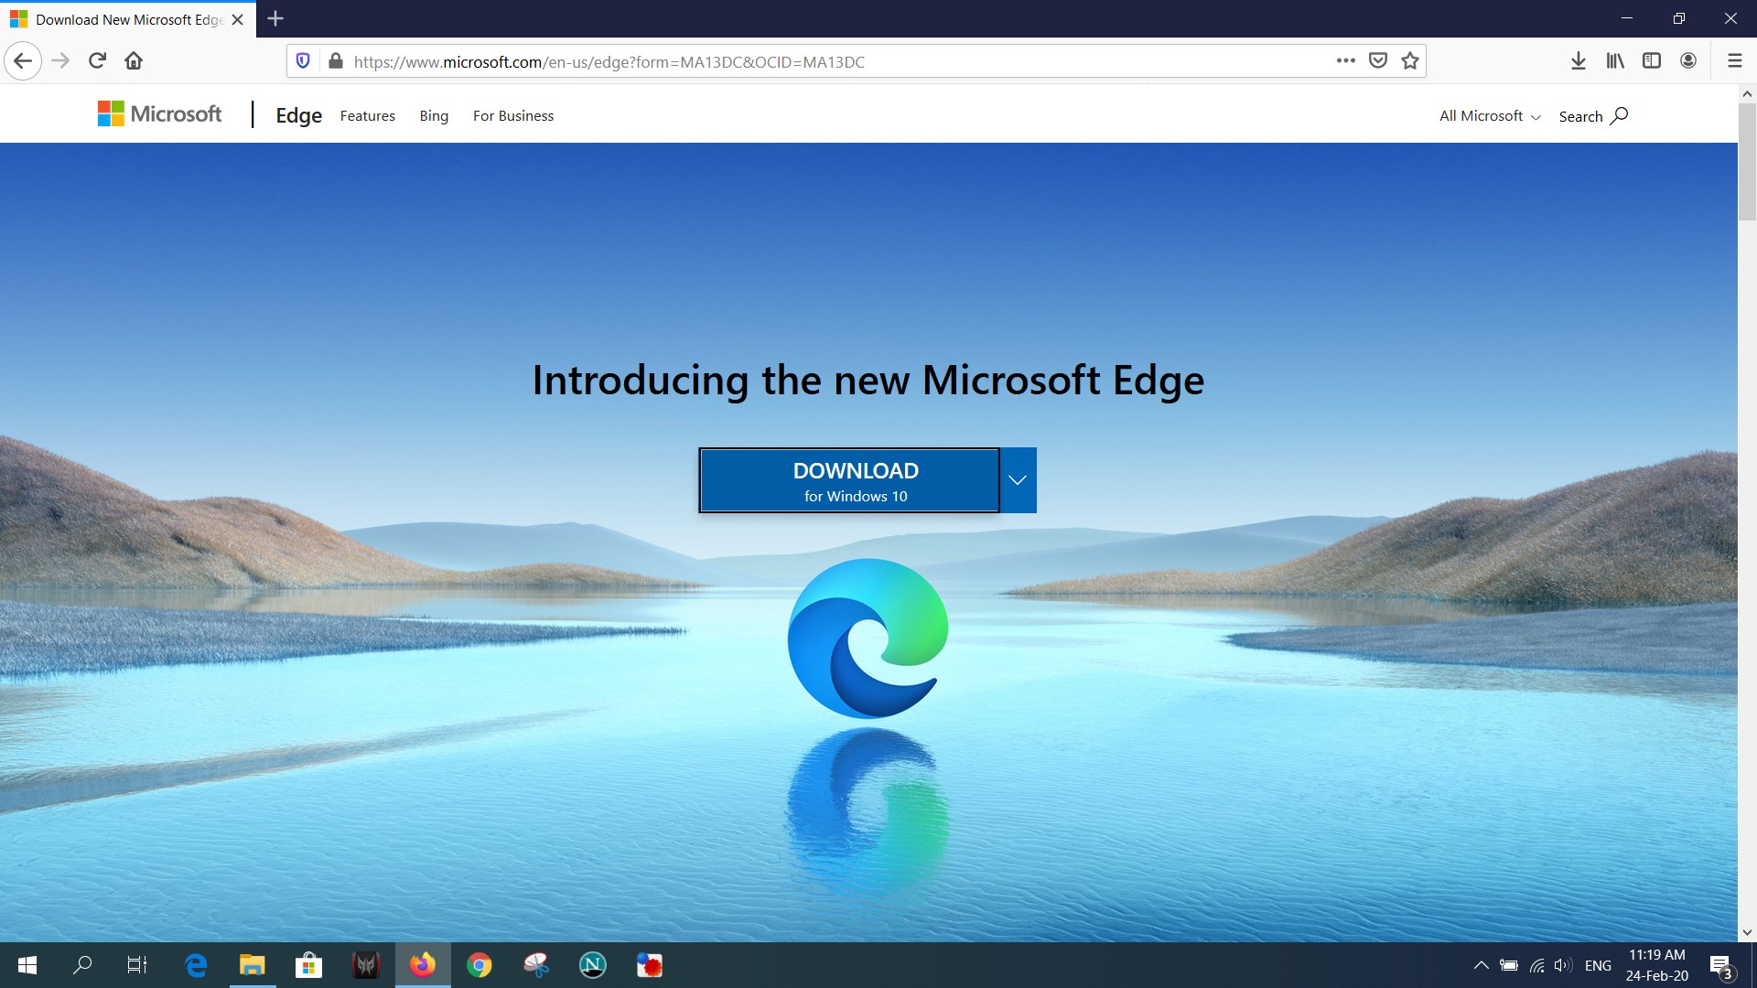Toggle the Firefox sidebar view
Viewport: 1757px width, 988px height.
(x=1652, y=61)
